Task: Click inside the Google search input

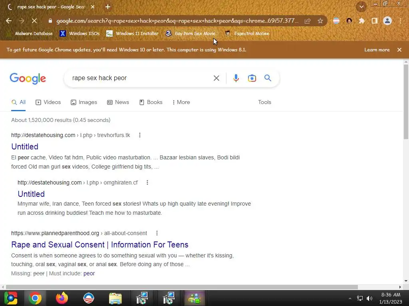Action: pos(141,78)
